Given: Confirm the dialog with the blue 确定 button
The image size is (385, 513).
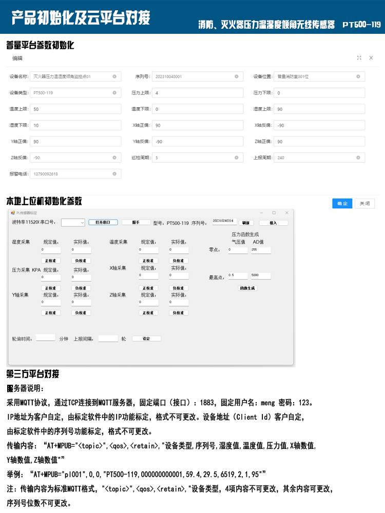Looking at the screenshot, I should pos(342,204).
